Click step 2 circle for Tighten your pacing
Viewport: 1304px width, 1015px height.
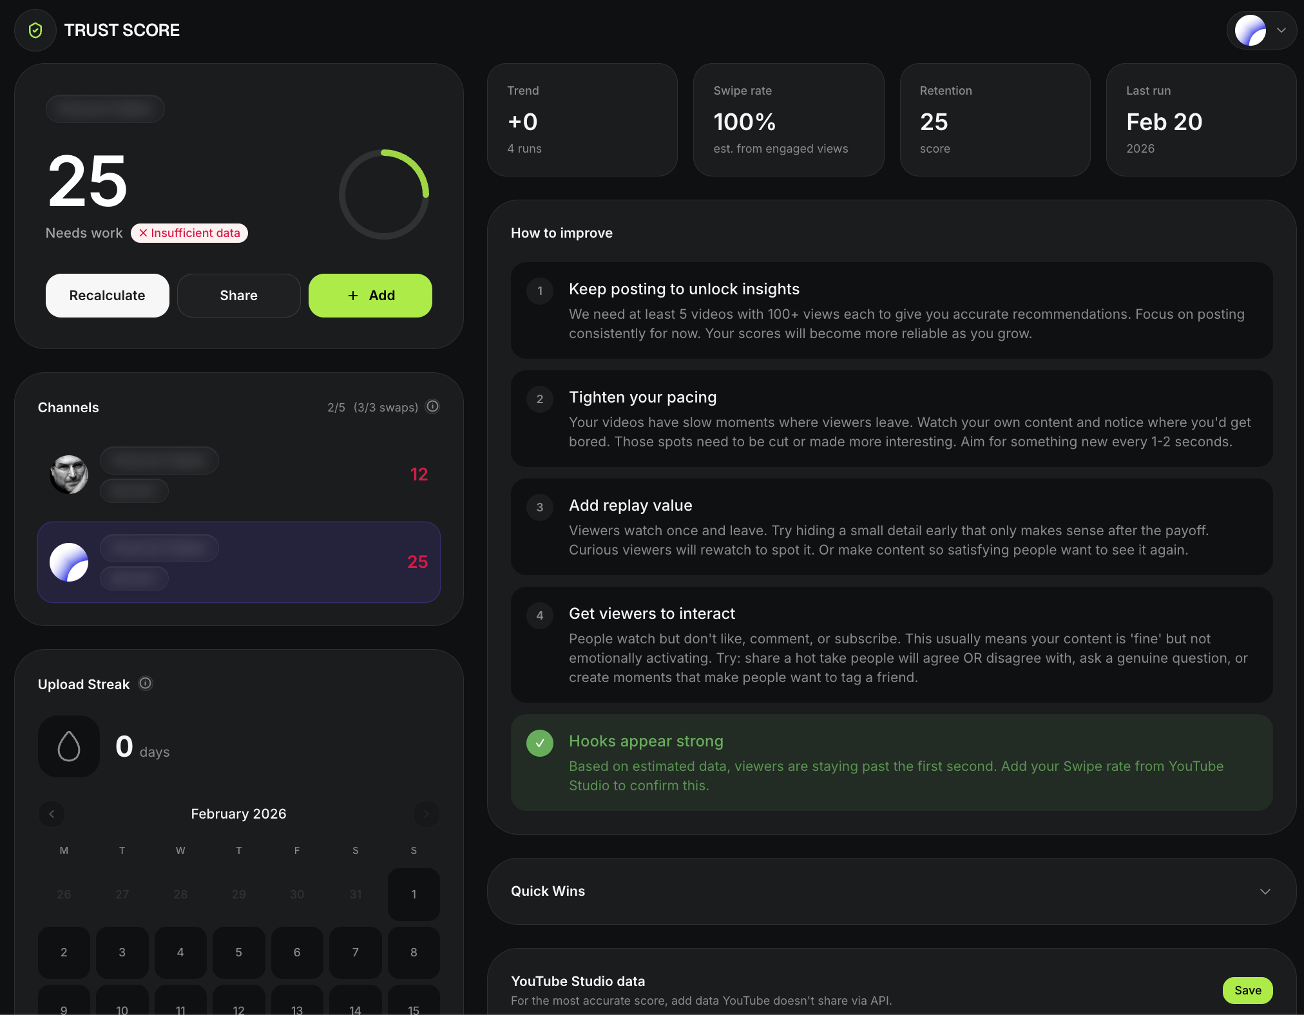coord(540,399)
